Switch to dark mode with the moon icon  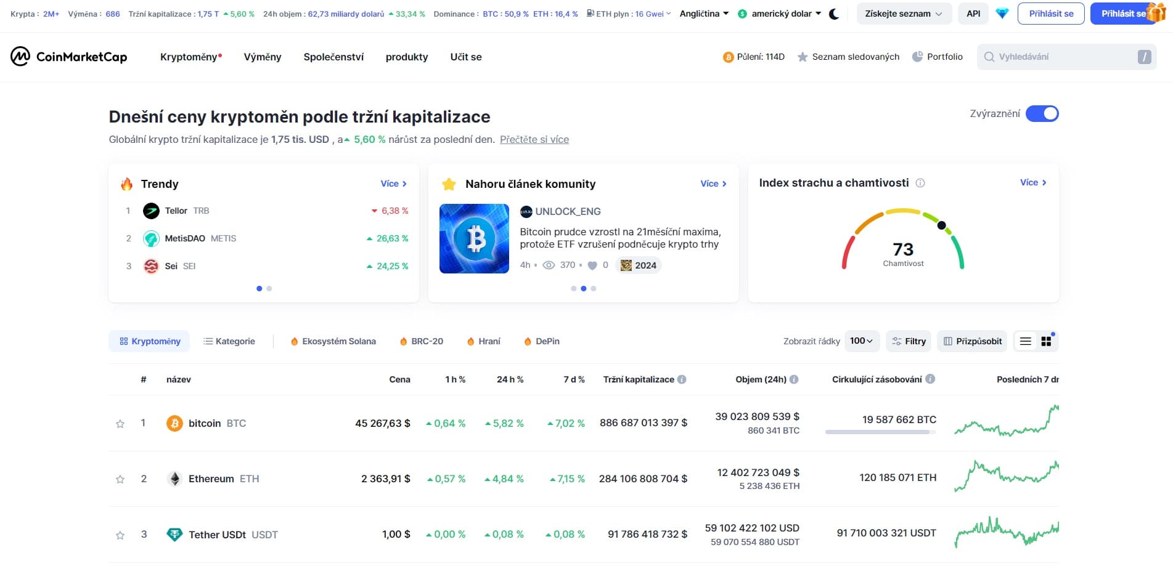tap(833, 13)
